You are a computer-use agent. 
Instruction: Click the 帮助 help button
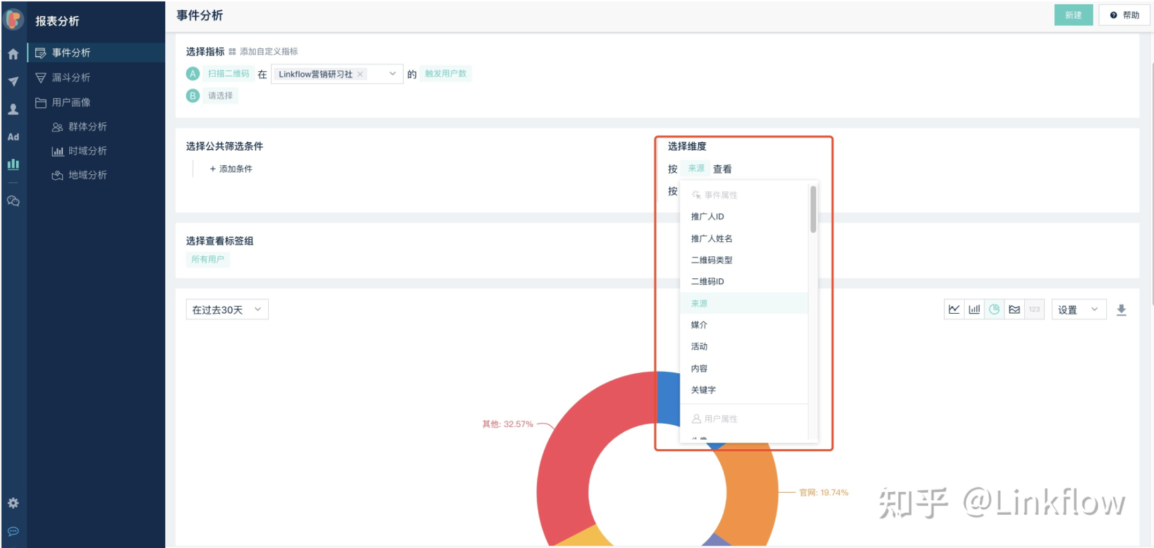pyautogui.click(x=1124, y=15)
